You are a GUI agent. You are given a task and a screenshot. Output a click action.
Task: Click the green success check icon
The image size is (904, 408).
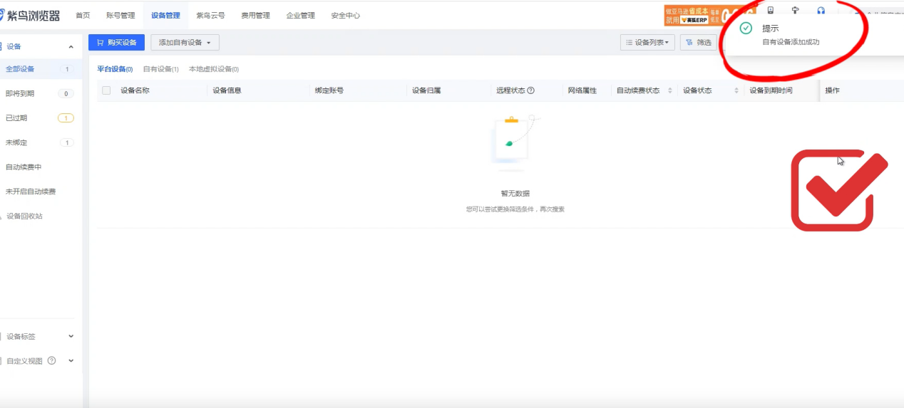[746, 28]
